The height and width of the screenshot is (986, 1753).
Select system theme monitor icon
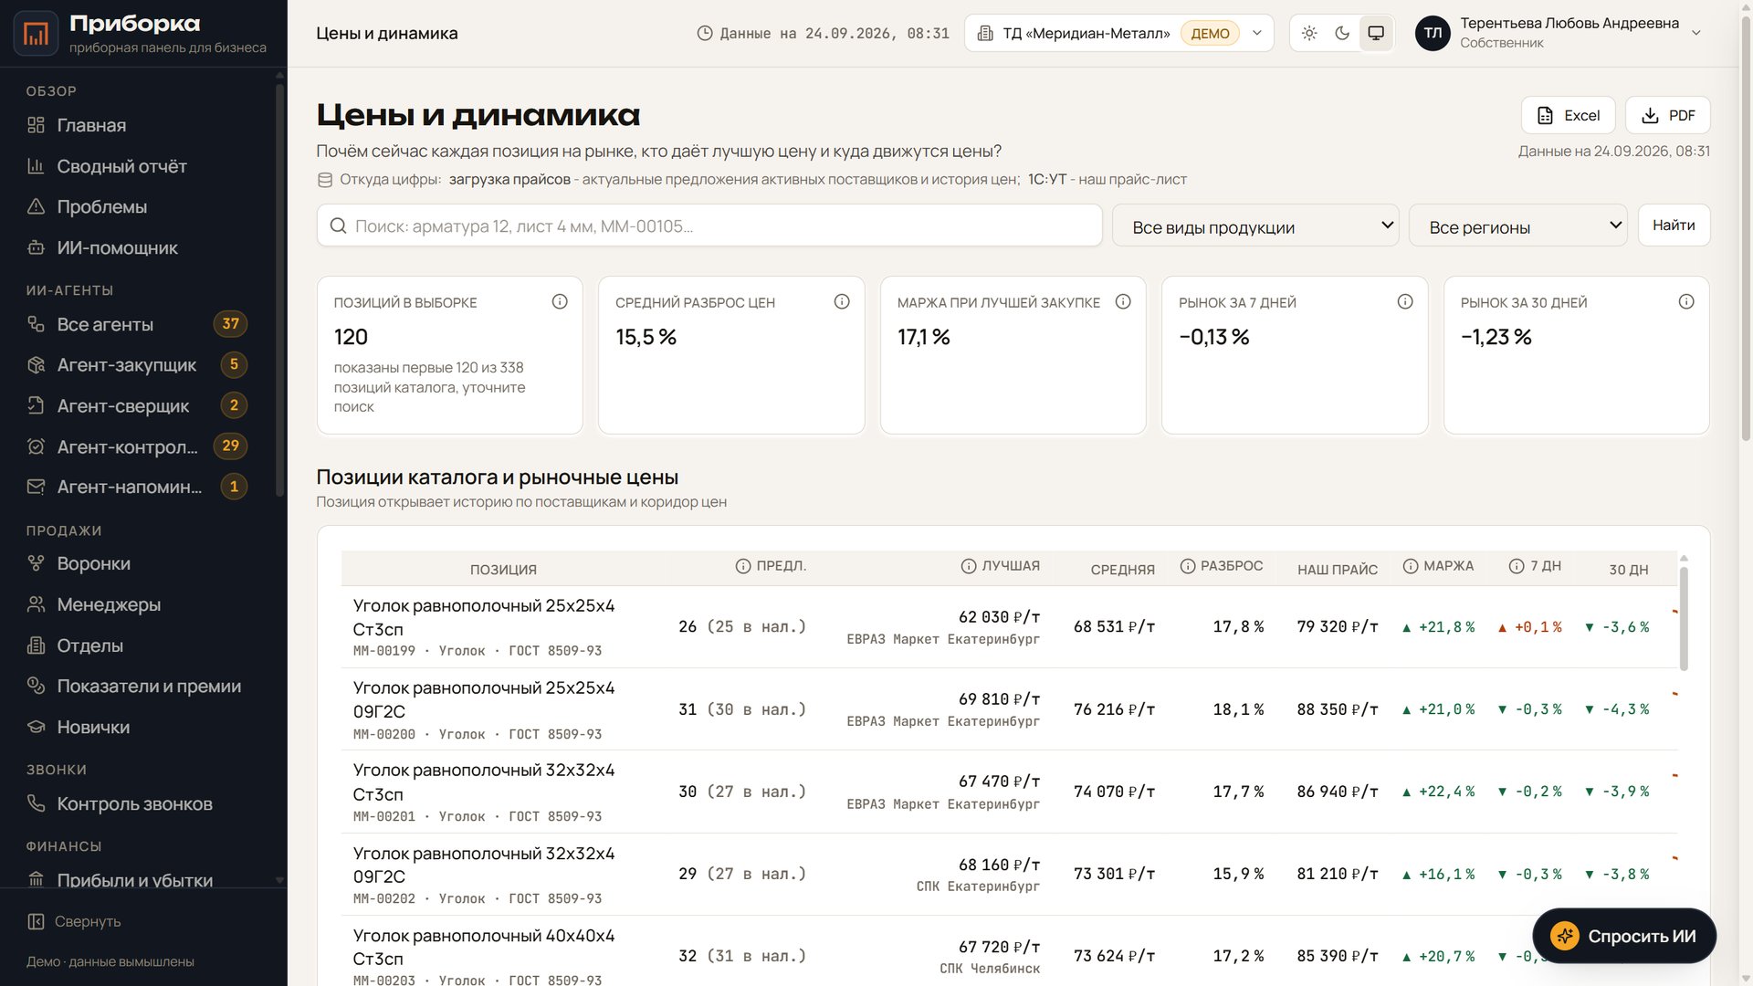pos(1376,33)
